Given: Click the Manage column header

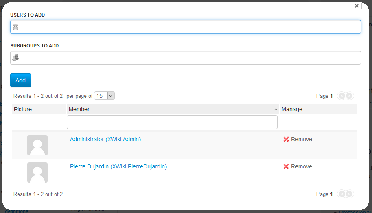Looking at the screenshot, I should click(292, 109).
